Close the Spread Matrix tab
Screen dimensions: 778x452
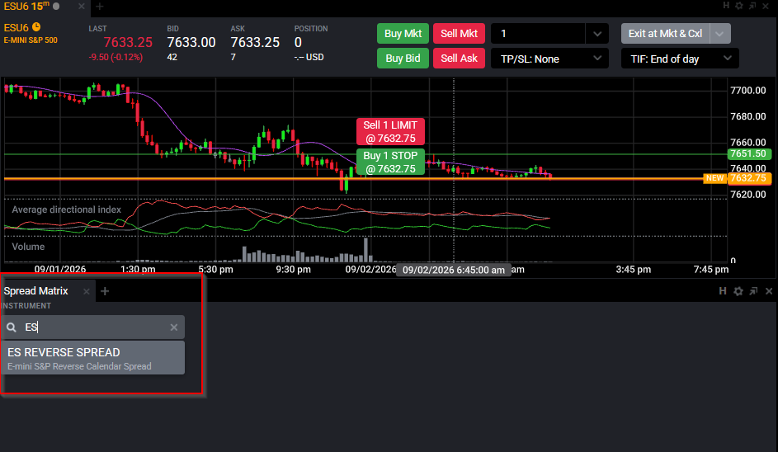(x=87, y=291)
